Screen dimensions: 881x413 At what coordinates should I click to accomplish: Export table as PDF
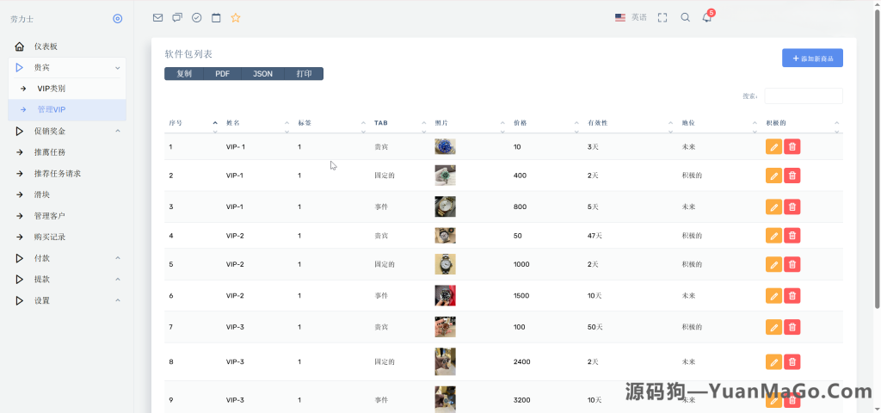pos(223,74)
